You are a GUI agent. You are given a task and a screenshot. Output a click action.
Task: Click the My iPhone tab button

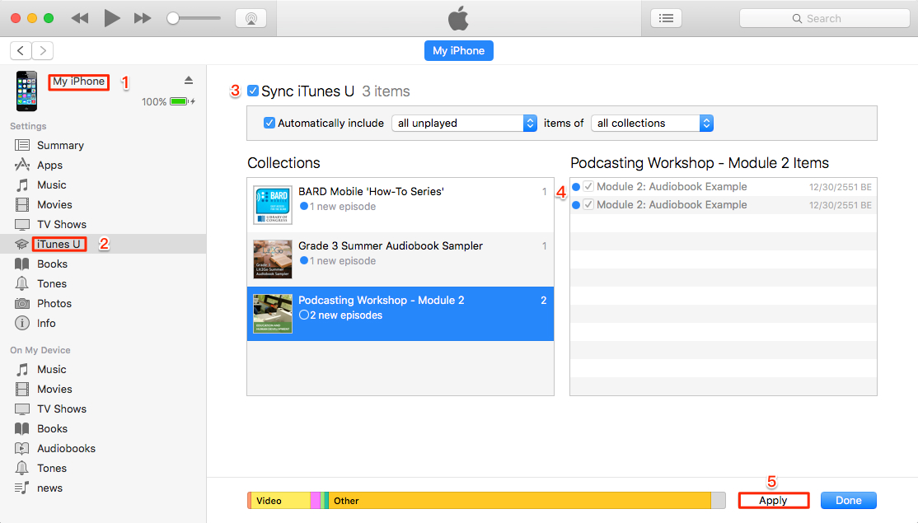458,51
